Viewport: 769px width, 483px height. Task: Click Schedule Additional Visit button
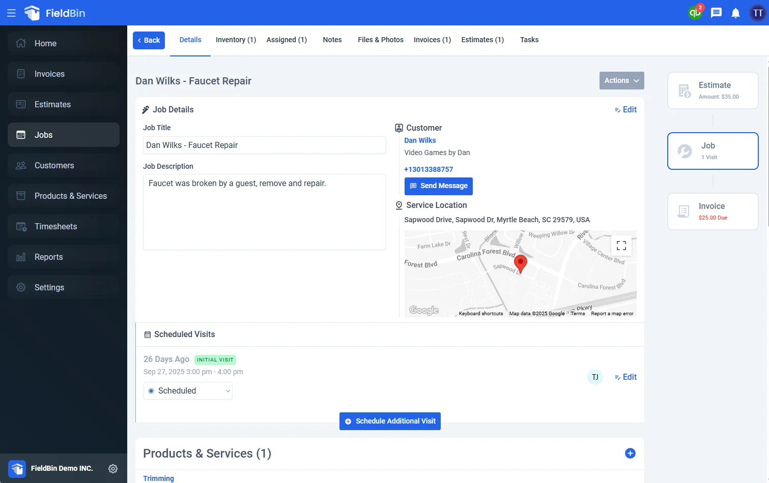point(390,421)
